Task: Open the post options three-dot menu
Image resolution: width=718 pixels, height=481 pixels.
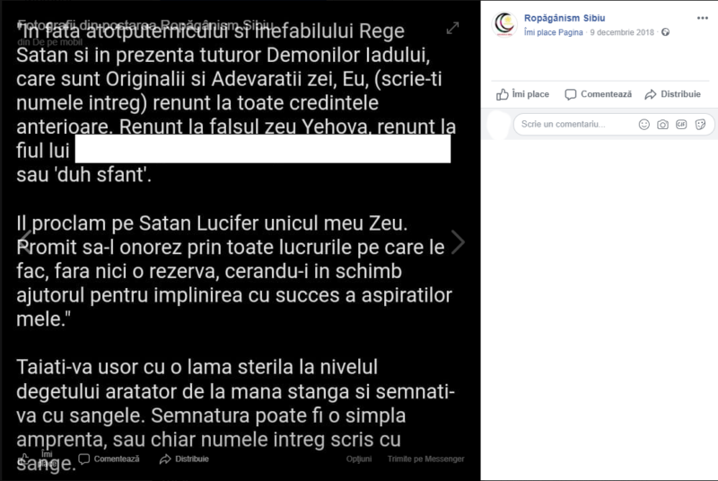Action: [x=703, y=18]
